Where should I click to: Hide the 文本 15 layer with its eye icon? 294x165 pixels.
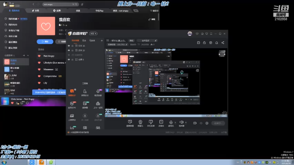(x=69, y=50)
